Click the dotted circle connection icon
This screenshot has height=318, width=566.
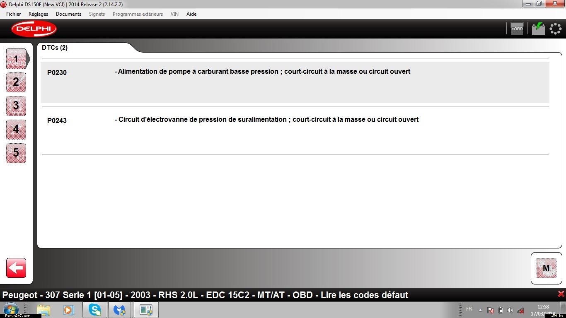555,29
